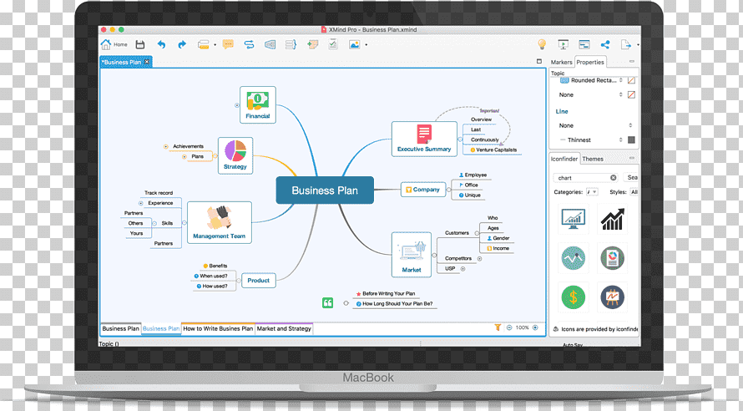
Task: Undo the last action
Action: coord(161,44)
